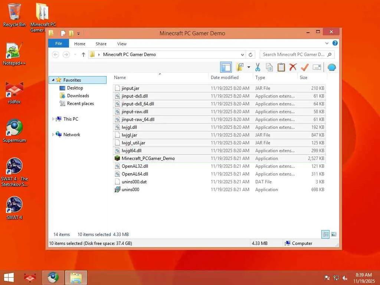
Task: Switch to Details view button
Action: pos(325,235)
